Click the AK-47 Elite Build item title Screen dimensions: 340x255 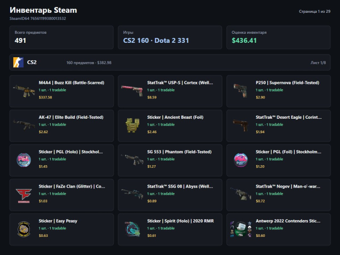tap(71, 117)
